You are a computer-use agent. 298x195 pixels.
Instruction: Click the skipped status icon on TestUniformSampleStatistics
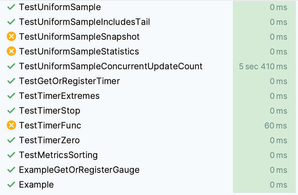pyautogui.click(x=11, y=51)
